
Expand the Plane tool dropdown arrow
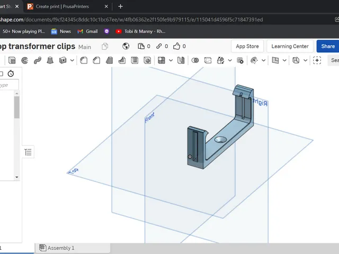click(x=284, y=60)
